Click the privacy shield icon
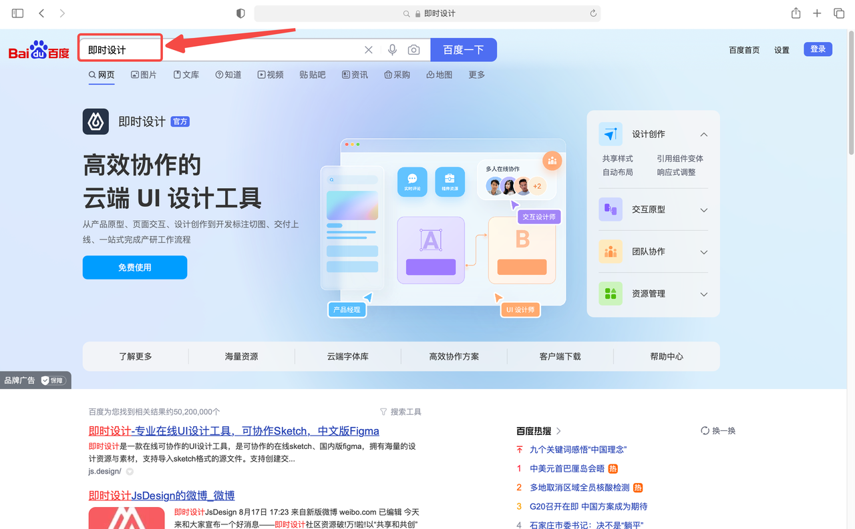Viewport: 855px width, 529px height. click(241, 13)
